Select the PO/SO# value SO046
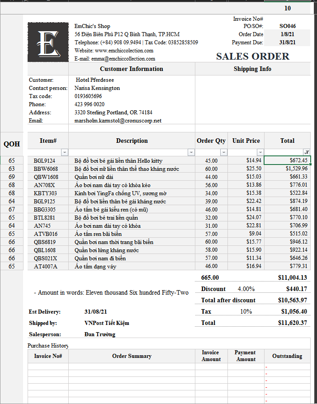The width and height of the screenshot is (317, 404). 287,26
